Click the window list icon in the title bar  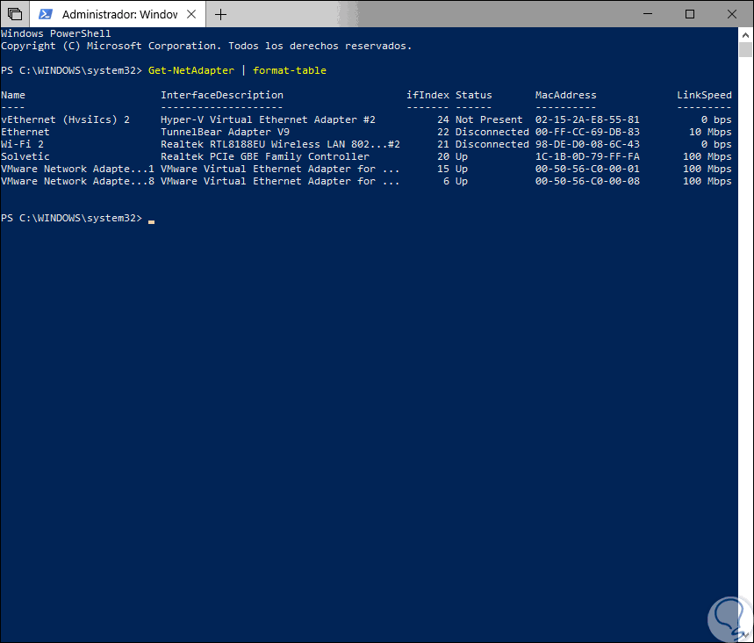click(x=15, y=14)
